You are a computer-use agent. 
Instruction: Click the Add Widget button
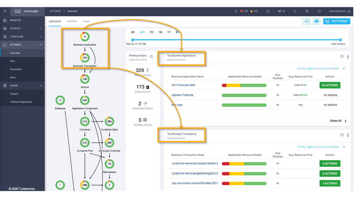pos(337,21)
